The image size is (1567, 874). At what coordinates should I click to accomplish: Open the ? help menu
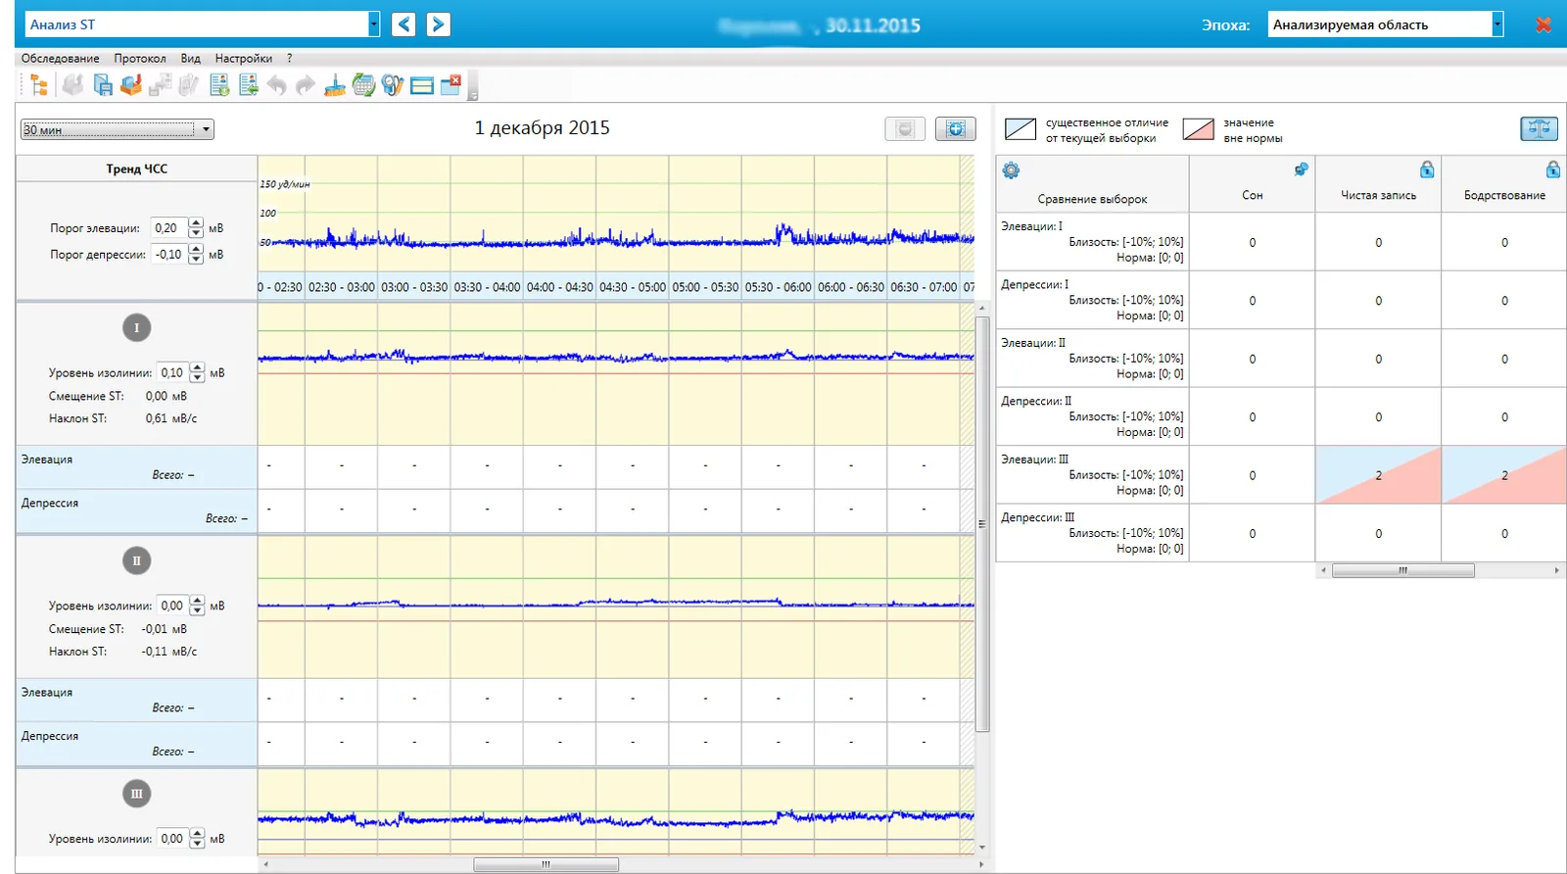[x=289, y=59]
